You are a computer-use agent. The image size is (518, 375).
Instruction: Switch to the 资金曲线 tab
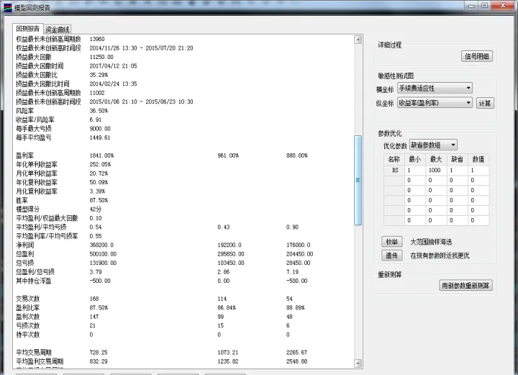click(58, 30)
